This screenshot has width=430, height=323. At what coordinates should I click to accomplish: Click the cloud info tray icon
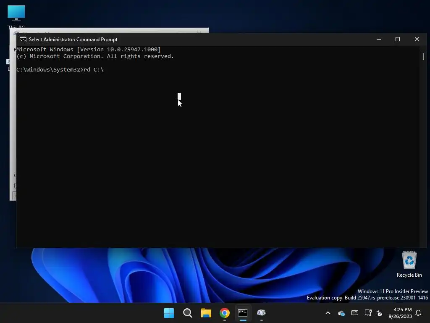coord(341,313)
